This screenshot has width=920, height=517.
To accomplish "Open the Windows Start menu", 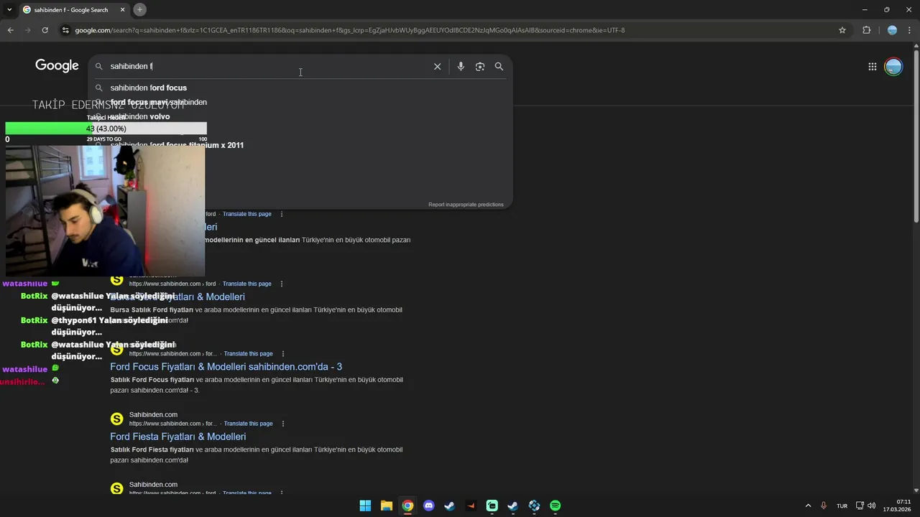I will [365, 506].
